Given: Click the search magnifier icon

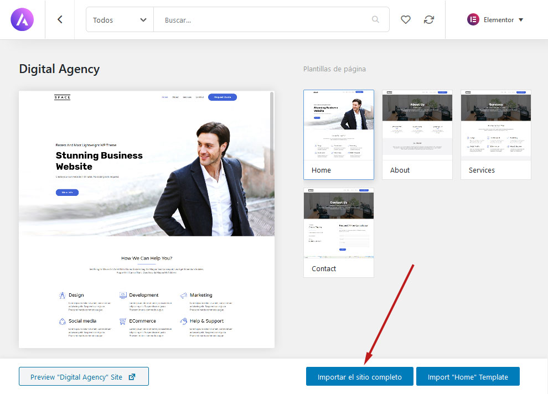Looking at the screenshot, I should click(376, 19).
